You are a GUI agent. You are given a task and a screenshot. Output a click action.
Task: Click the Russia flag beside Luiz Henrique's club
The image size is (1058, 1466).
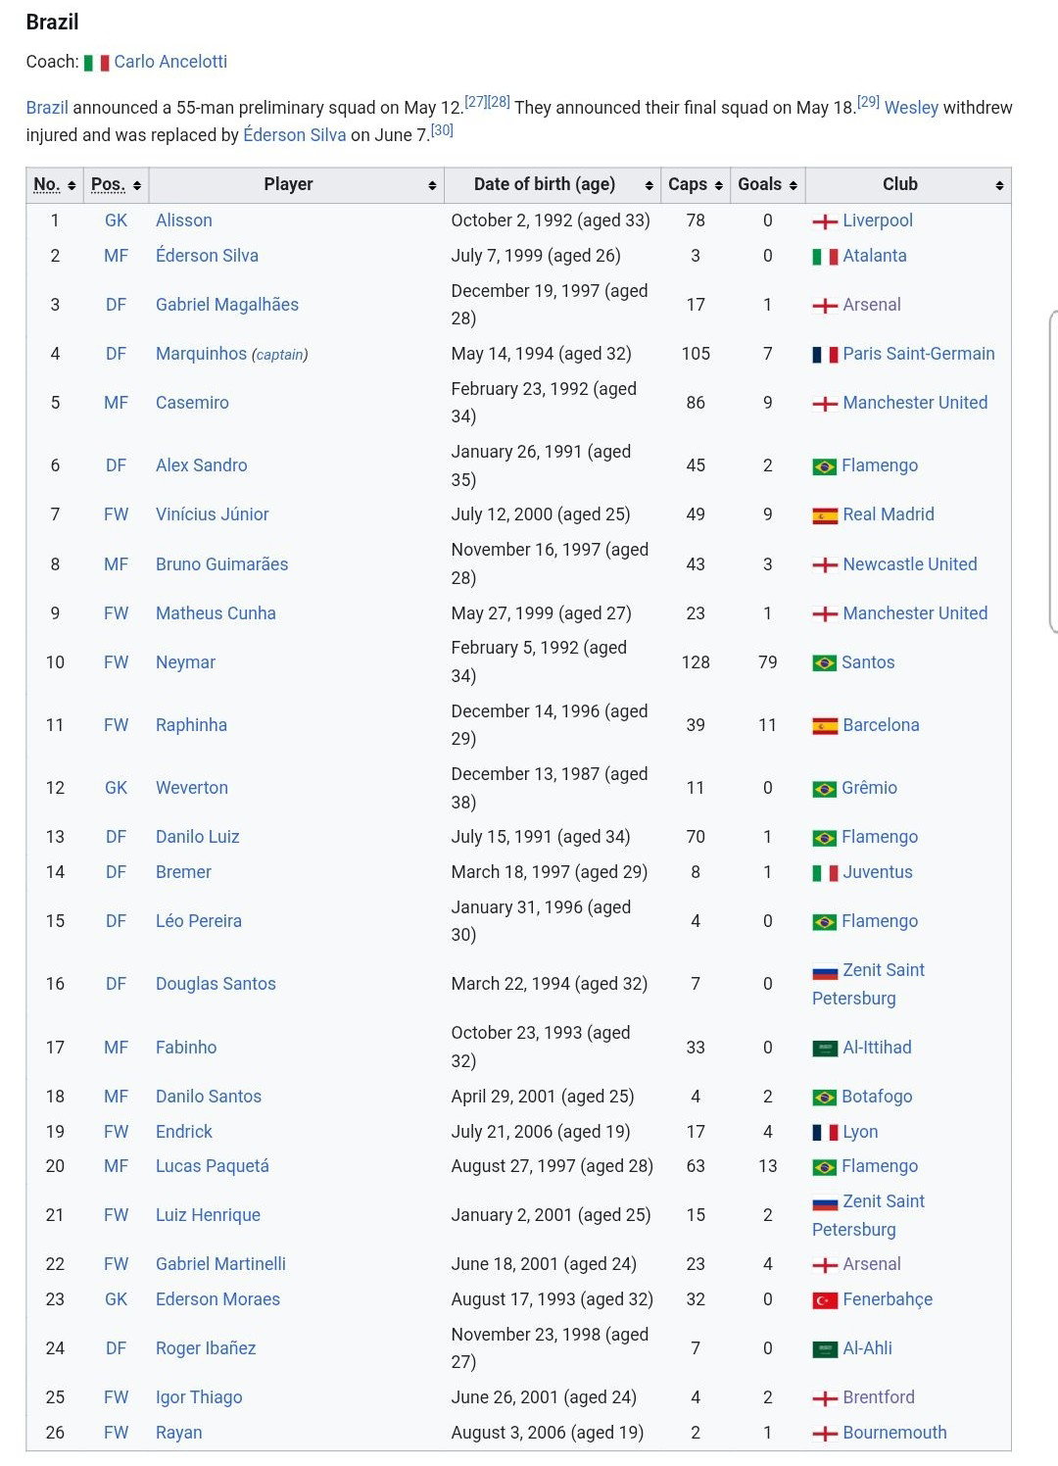tap(825, 1202)
